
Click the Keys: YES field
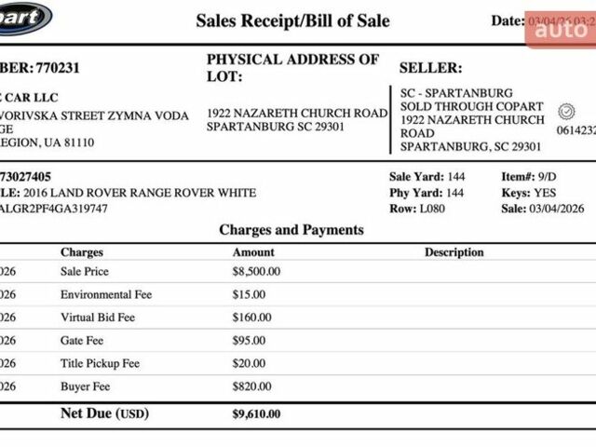tap(529, 193)
